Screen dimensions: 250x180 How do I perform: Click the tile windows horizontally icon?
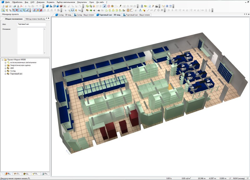167,6
